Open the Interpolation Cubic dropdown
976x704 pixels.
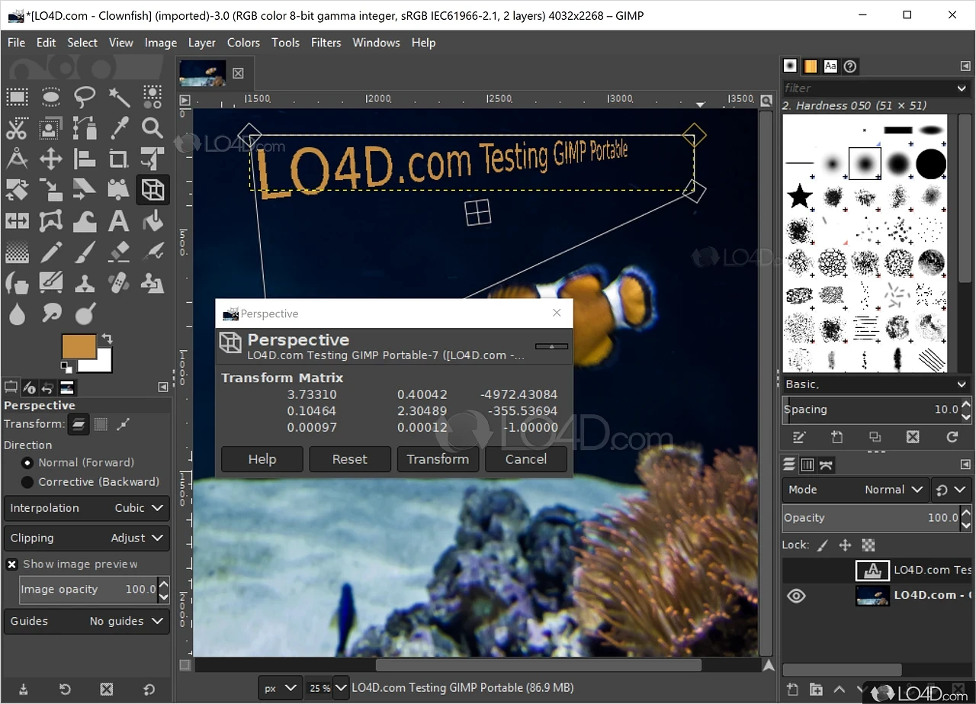point(87,508)
